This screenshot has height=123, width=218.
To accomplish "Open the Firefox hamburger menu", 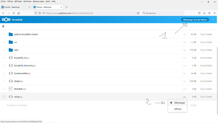I will pyautogui.click(x=214, y=13).
